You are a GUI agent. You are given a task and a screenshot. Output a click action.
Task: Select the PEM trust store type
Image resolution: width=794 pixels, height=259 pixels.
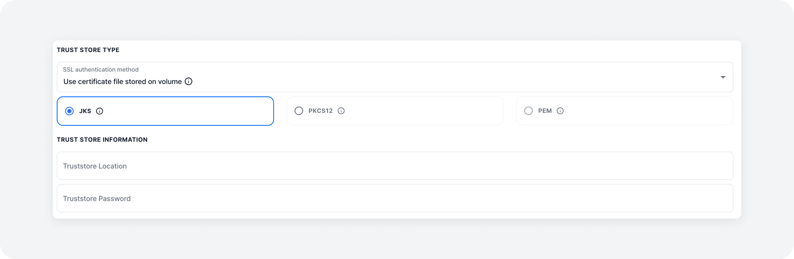point(528,111)
